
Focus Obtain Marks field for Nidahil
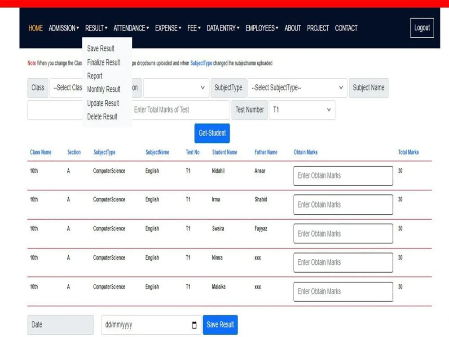click(x=343, y=176)
